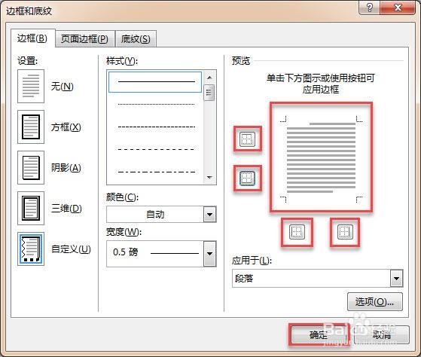Choose the short-dash line style

tap(156, 127)
